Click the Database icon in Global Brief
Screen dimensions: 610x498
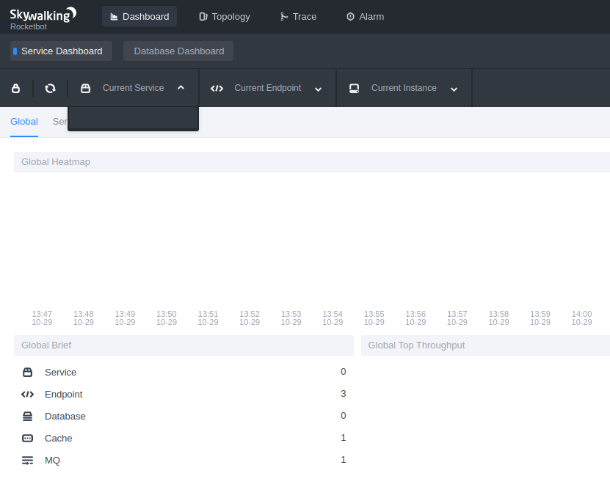(27, 416)
